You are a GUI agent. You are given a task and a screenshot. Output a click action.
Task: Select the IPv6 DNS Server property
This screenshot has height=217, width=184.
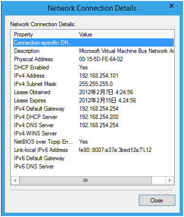(x=34, y=167)
